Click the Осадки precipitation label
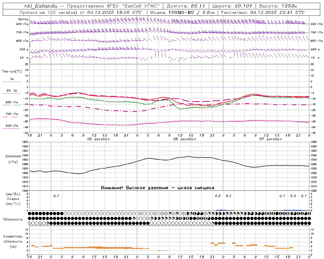324x259 pixels. click(13, 199)
